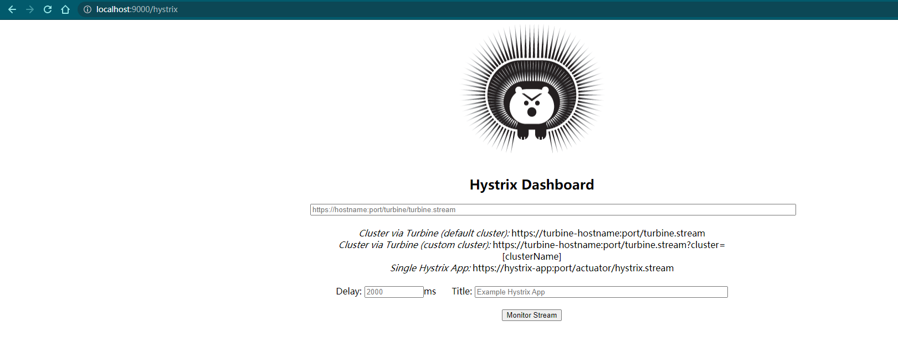Click the Hystrix porcupine logo

pos(532,89)
